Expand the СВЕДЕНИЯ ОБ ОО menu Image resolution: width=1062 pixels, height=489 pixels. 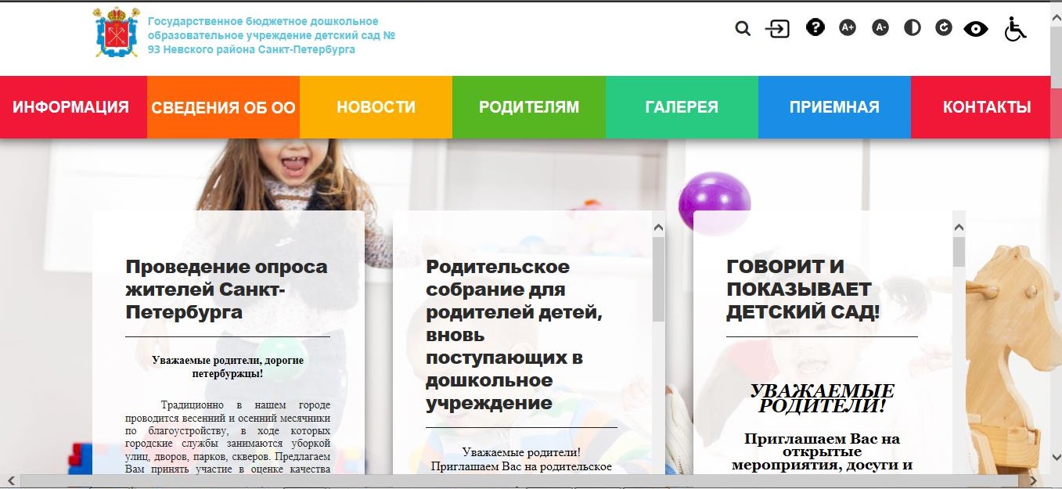click(x=223, y=108)
